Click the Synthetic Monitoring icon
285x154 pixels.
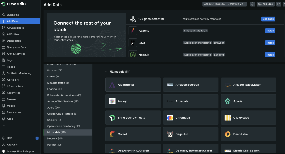point(3,73)
